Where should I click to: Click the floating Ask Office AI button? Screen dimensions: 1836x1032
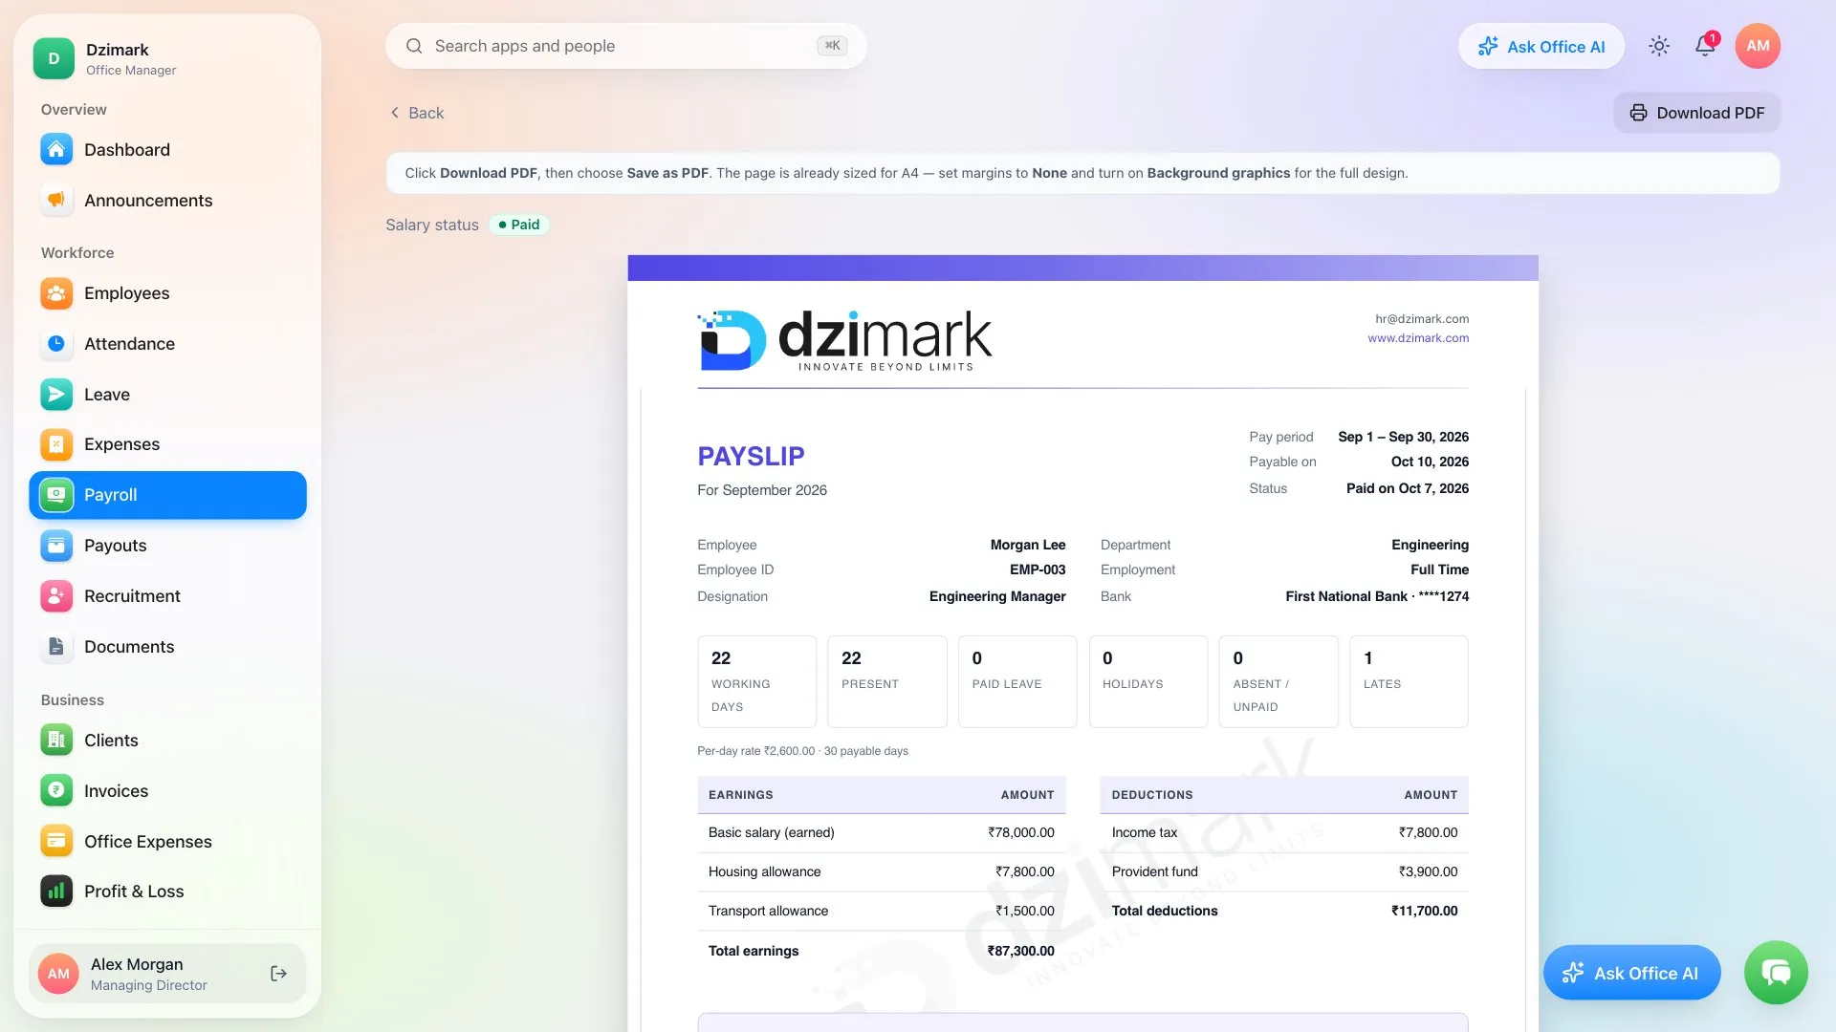click(1631, 973)
